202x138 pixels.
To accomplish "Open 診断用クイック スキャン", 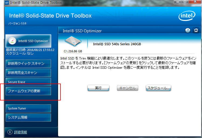I will click(28, 64).
